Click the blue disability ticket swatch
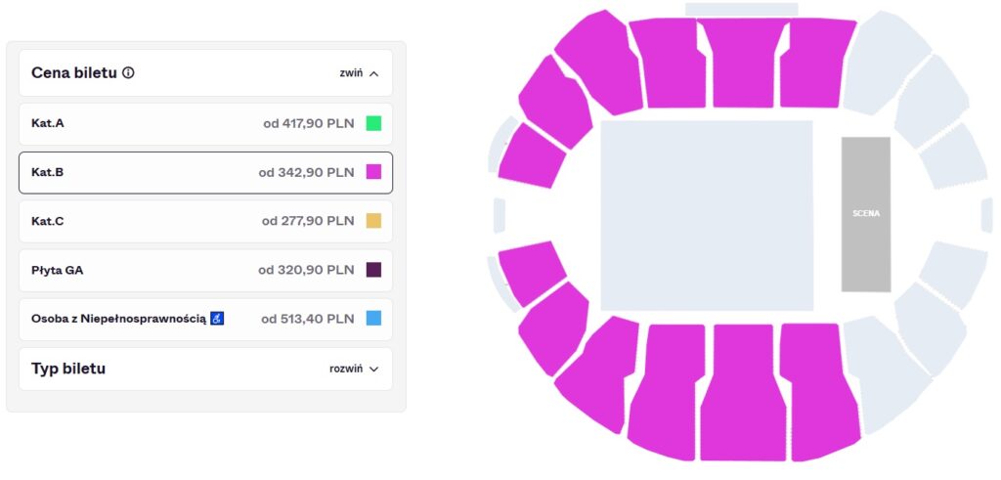The image size is (1001, 480). click(x=373, y=319)
